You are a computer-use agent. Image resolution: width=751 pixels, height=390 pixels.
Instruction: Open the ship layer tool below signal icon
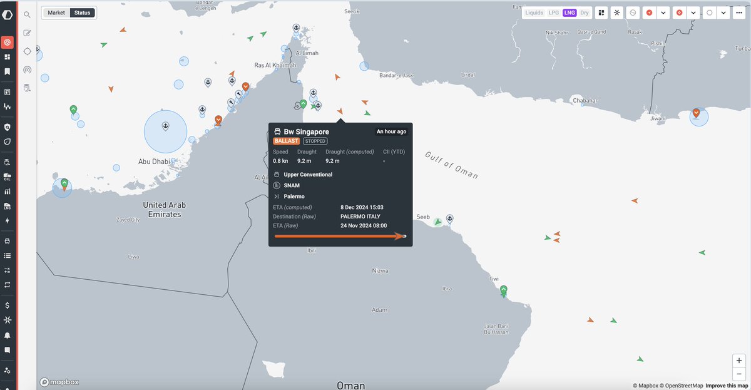coord(27,88)
